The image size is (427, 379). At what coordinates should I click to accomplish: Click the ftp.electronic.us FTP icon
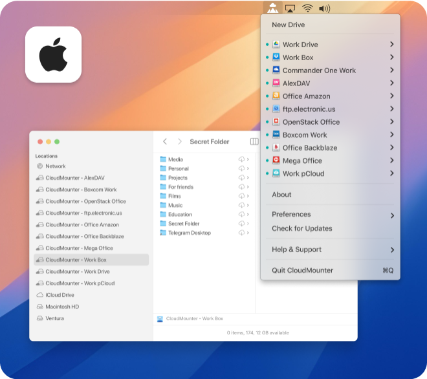276,109
